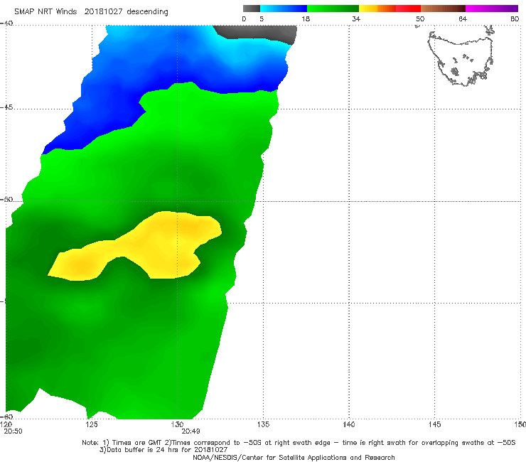The height and width of the screenshot is (462, 526).
Task: Click the 'Note: 1) Times are GMT' footnote line
Action: click(x=299, y=443)
